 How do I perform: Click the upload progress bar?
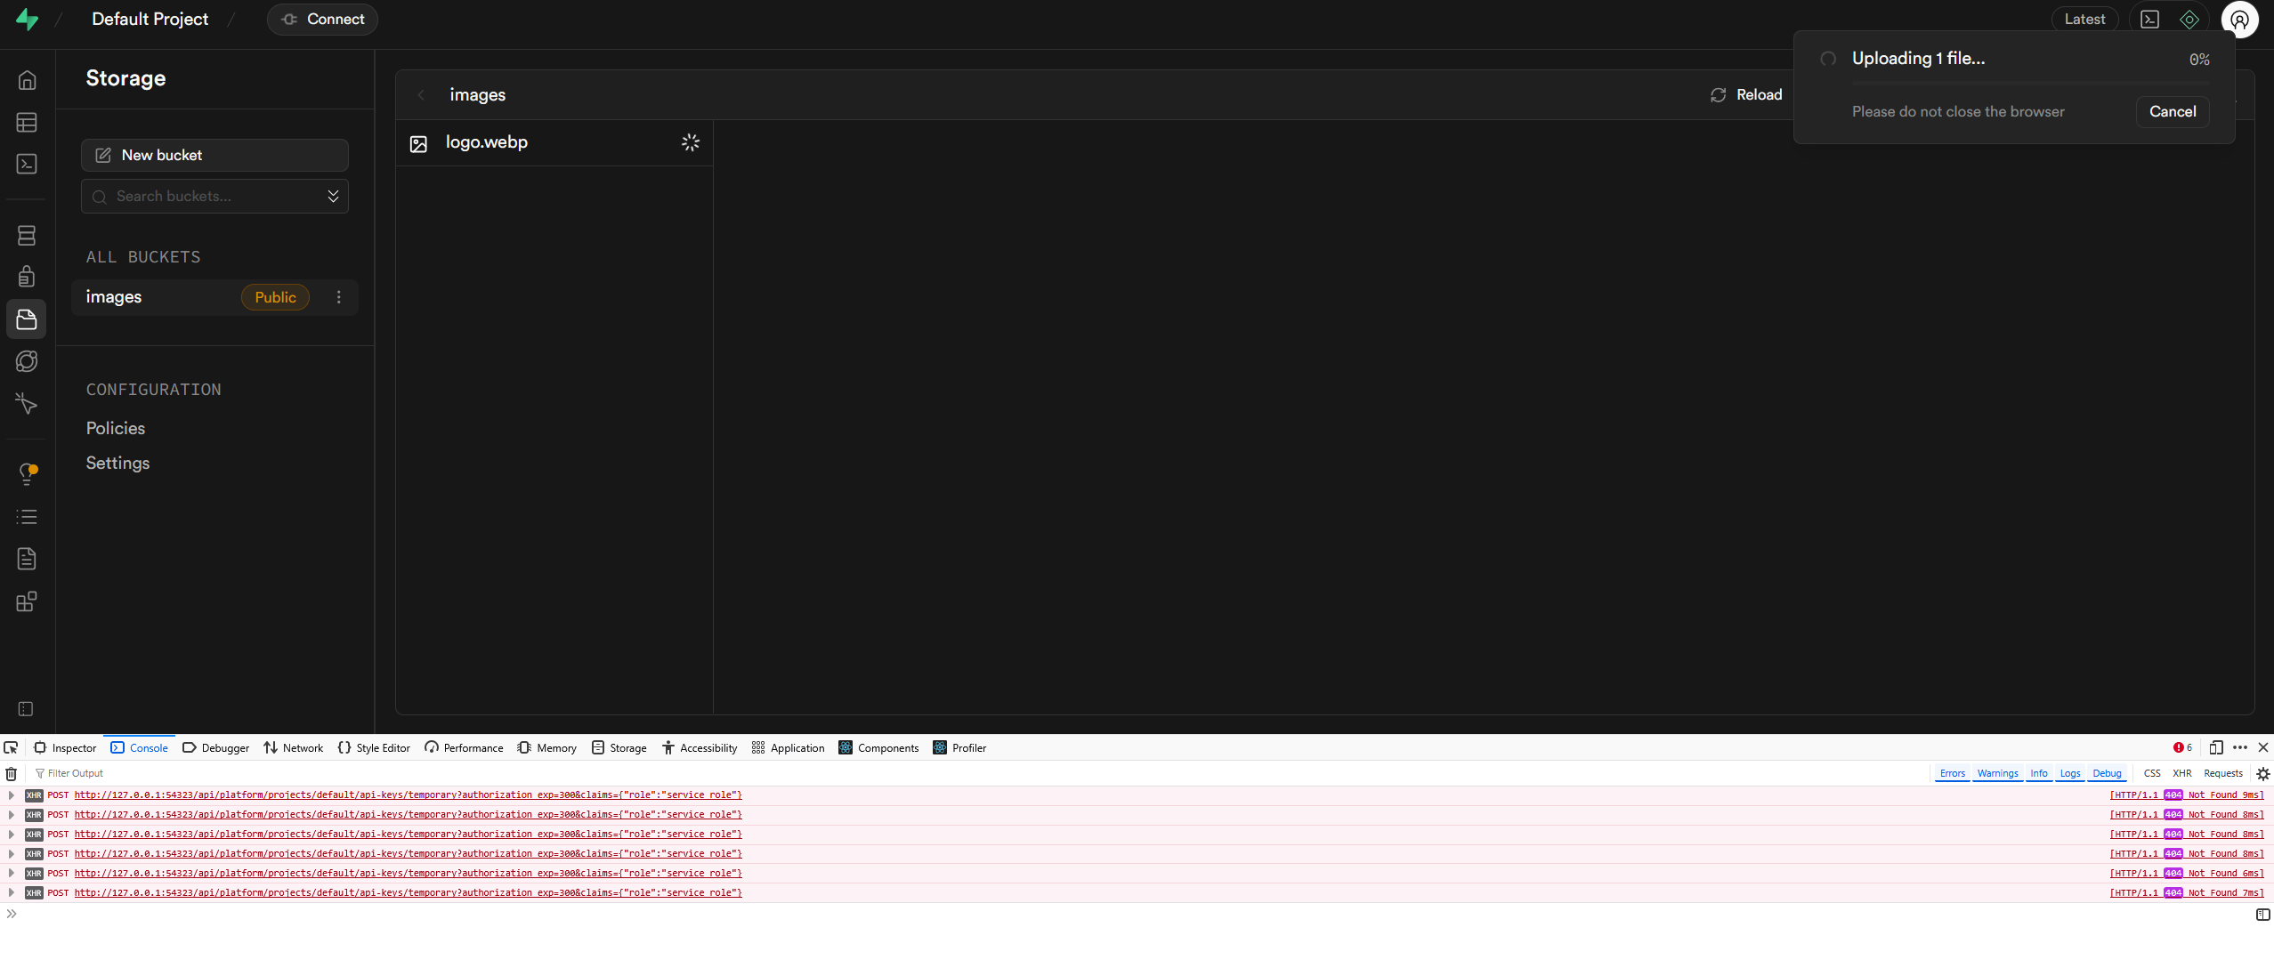[x=2029, y=84]
